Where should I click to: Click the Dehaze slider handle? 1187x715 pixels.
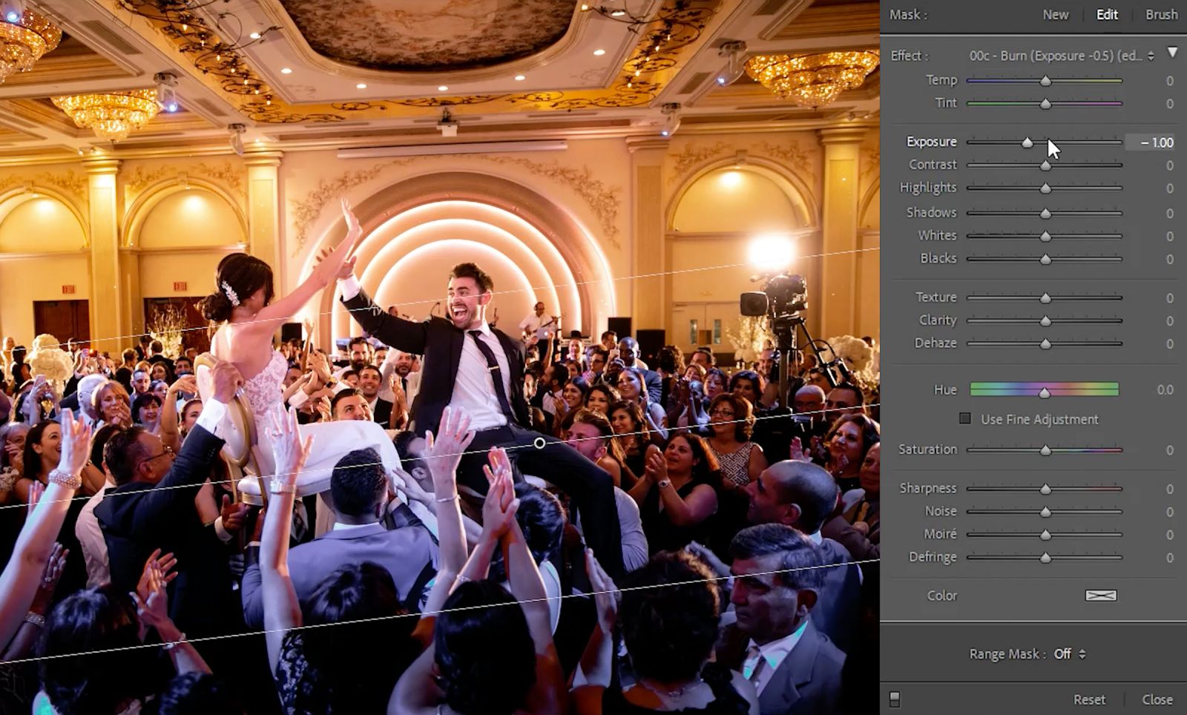pos(1045,343)
